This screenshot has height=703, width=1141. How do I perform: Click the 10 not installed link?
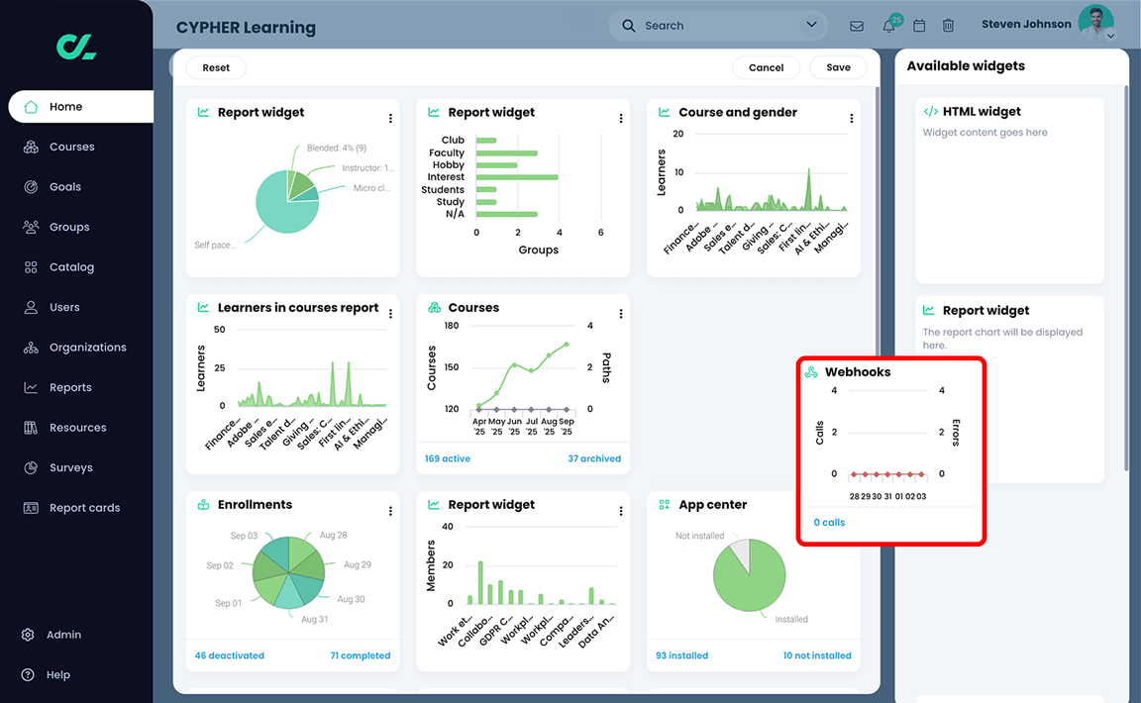pyautogui.click(x=817, y=655)
